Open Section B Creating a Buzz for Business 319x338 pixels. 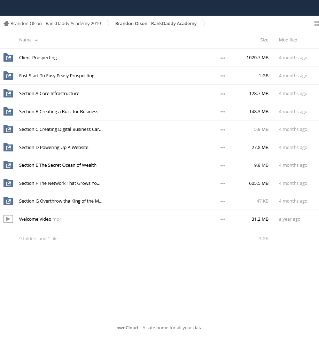point(59,111)
